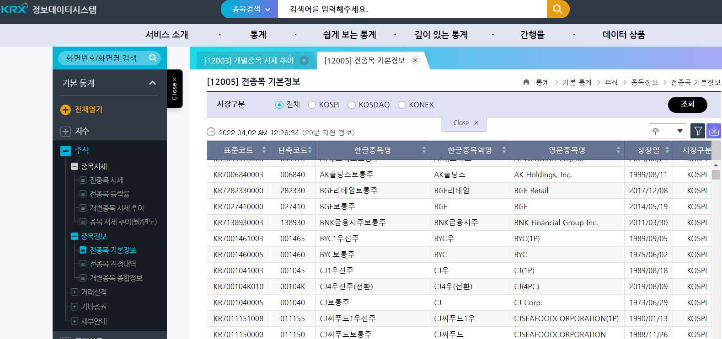This screenshot has height=339, width=722.
Task: Open 전종목 지정내역 in sidebar
Action: pyautogui.click(x=113, y=264)
